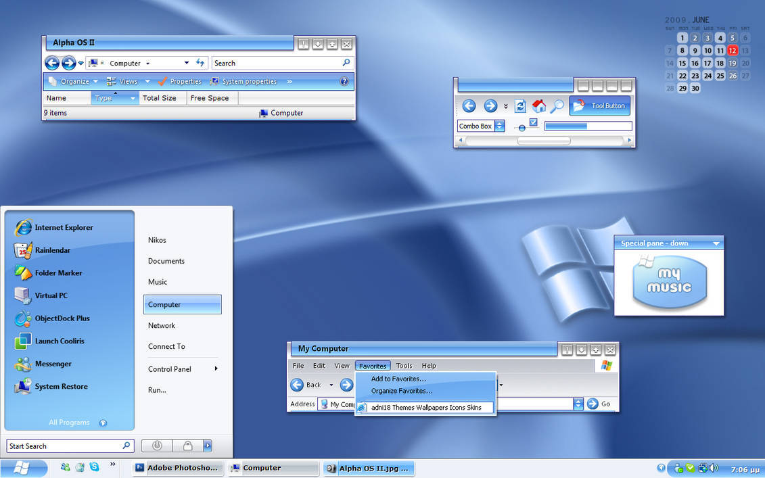The height and width of the screenshot is (478, 765).
Task: Click the magnifying glass next to Tool Button
Action: 557,106
